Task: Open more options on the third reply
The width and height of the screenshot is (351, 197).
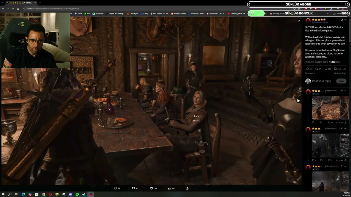Action: click(x=345, y=166)
